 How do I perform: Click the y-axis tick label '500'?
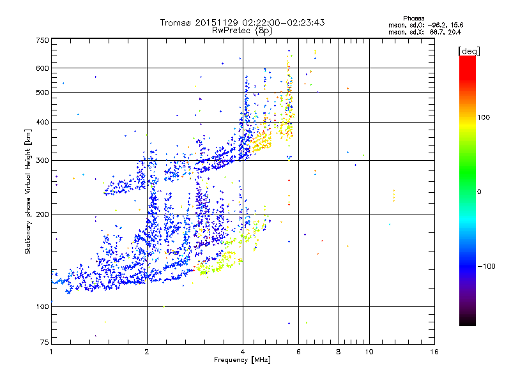pos(43,93)
